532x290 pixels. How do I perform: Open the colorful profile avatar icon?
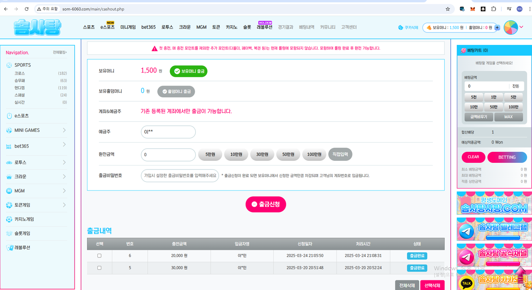(511, 27)
